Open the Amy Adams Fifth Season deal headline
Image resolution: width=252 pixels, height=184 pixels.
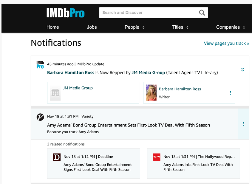point(128,125)
